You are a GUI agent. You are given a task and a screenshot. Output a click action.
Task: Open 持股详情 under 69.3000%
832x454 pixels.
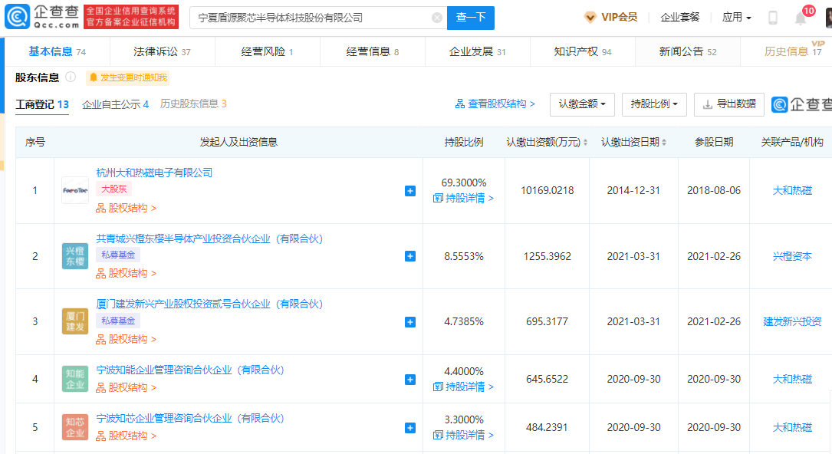pos(463,199)
